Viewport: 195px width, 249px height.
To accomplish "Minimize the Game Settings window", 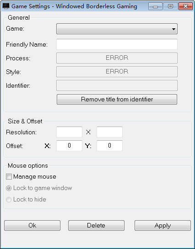I will tap(155, 6).
